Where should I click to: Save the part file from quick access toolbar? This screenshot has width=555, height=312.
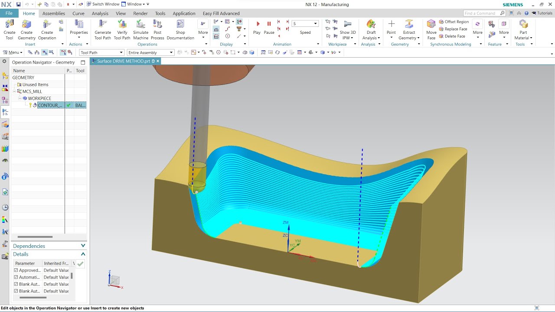[18, 4]
